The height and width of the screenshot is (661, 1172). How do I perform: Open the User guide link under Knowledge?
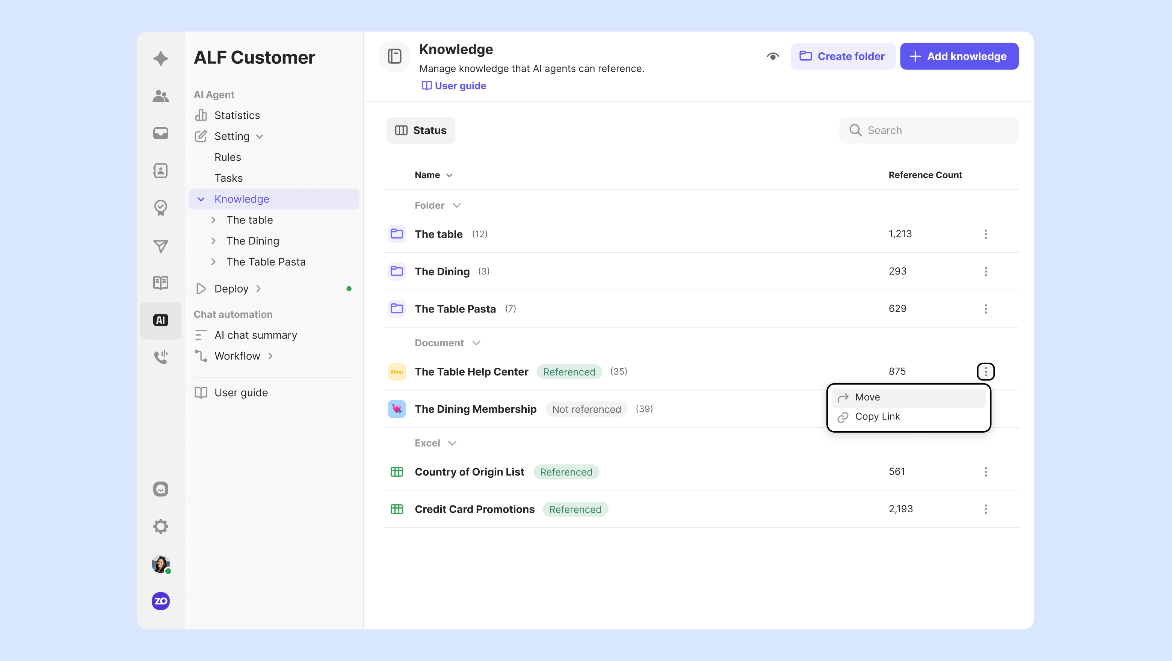[454, 86]
